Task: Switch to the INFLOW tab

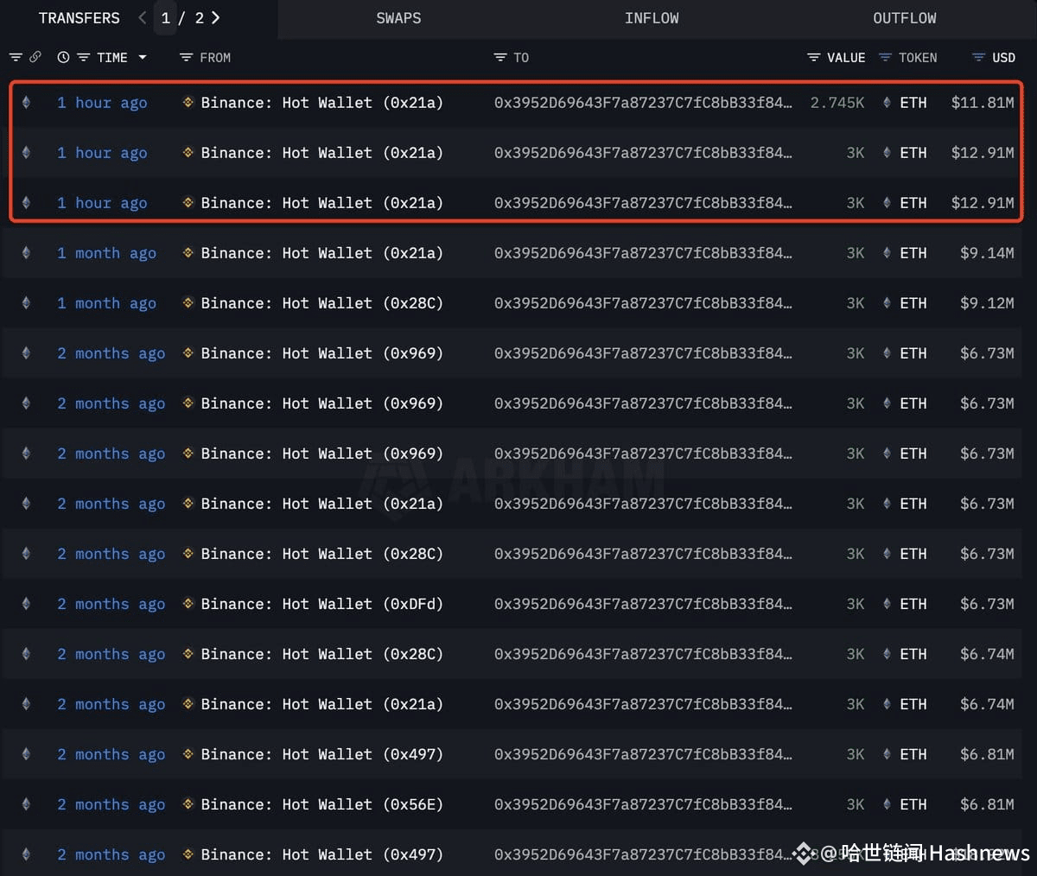Action: (652, 18)
